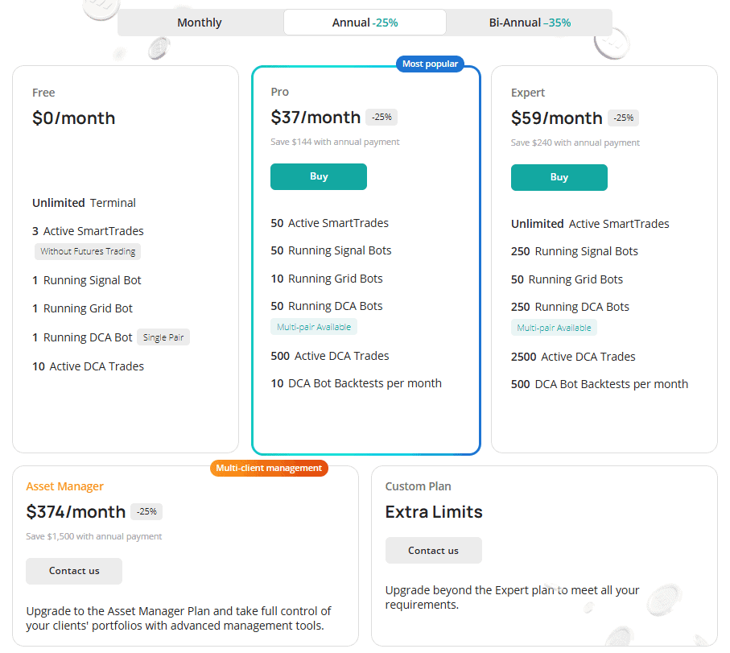Click the Extra Limits heading
The image size is (730, 653).
tap(434, 512)
